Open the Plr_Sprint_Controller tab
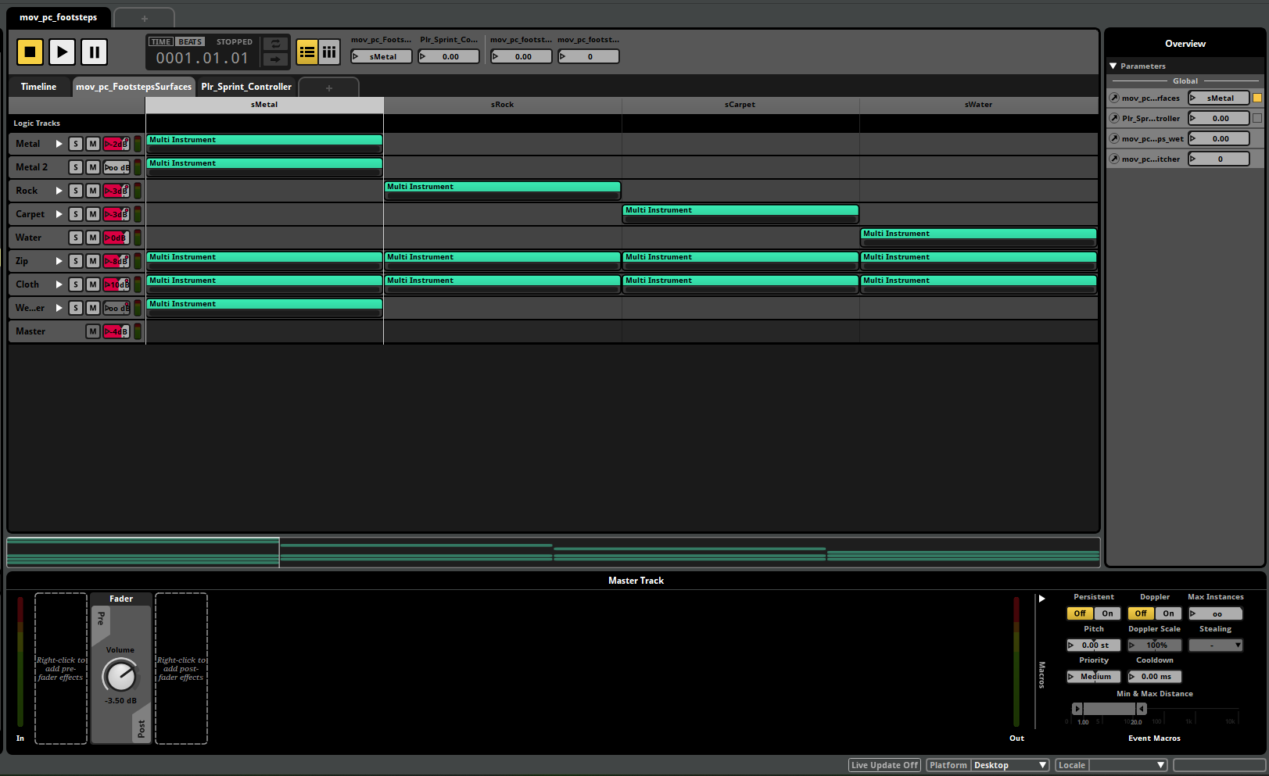This screenshot has height=776, width=1269. tap(246, 87)
